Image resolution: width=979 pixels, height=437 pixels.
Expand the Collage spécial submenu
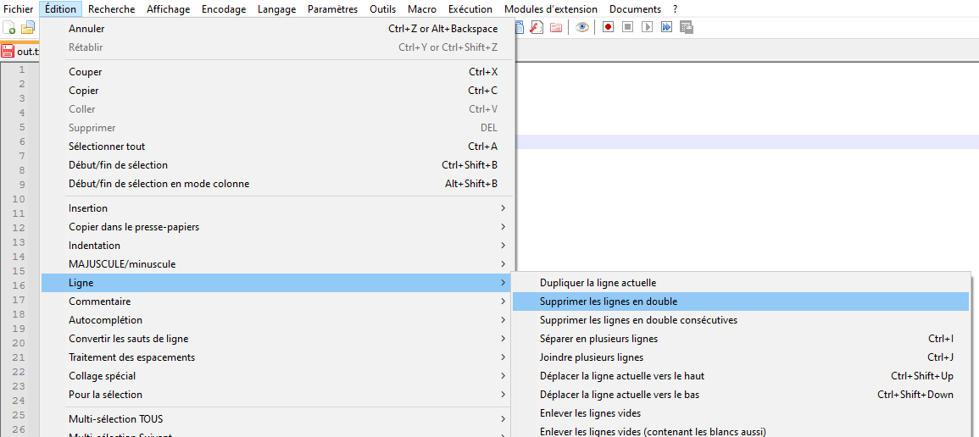tap(278, 377)
